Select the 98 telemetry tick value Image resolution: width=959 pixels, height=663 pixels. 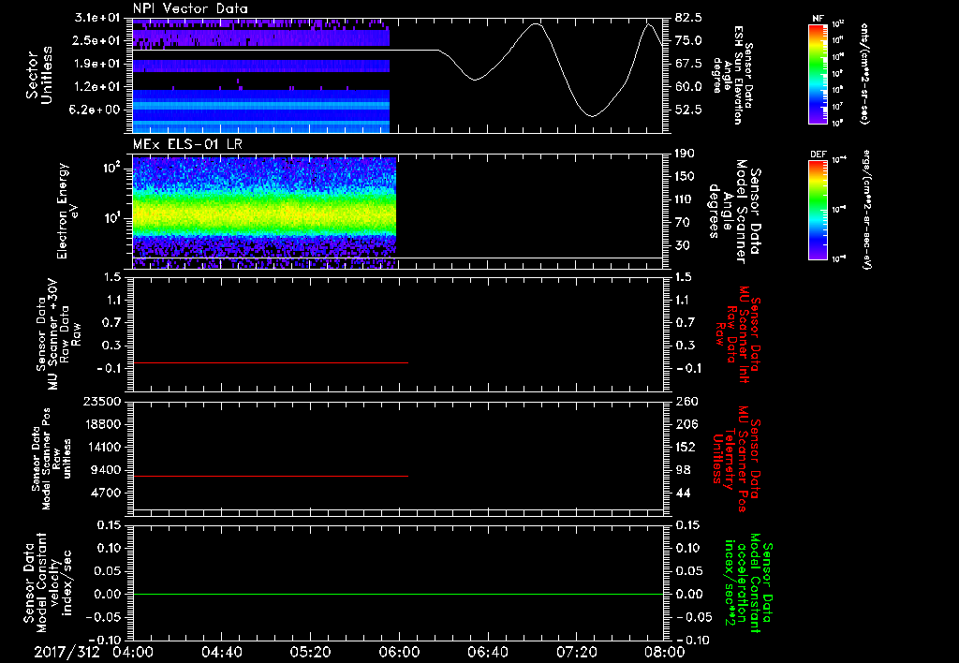pyautogui.click(x=683, y=470)
